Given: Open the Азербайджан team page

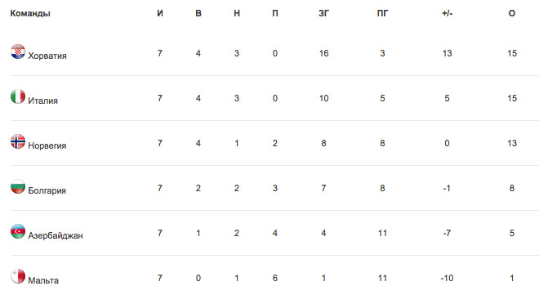Looking at the screenshot, I should 56,235.
